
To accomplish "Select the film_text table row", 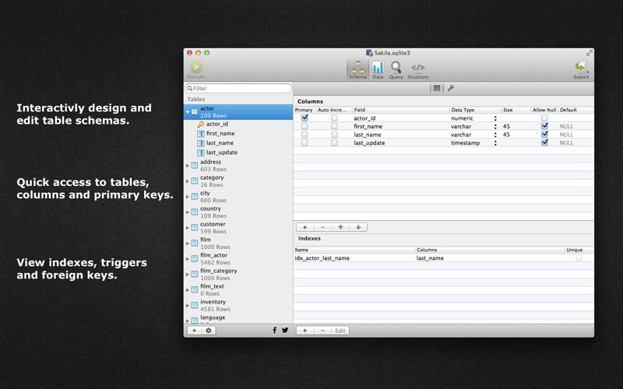I will (239, 289).
